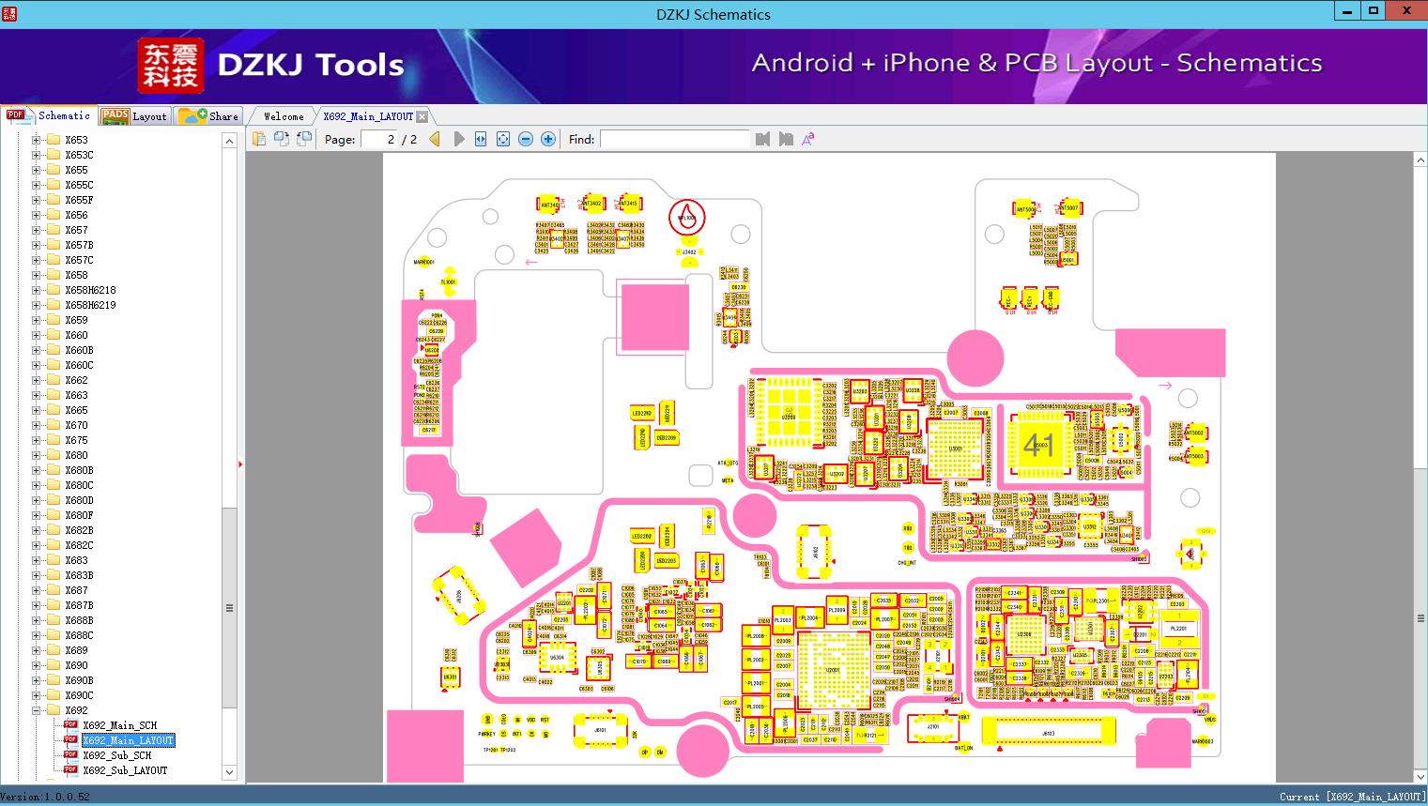Select the X653C folder
The height and width of the screenshot is (806, 1428).
(x=79, y=155)
